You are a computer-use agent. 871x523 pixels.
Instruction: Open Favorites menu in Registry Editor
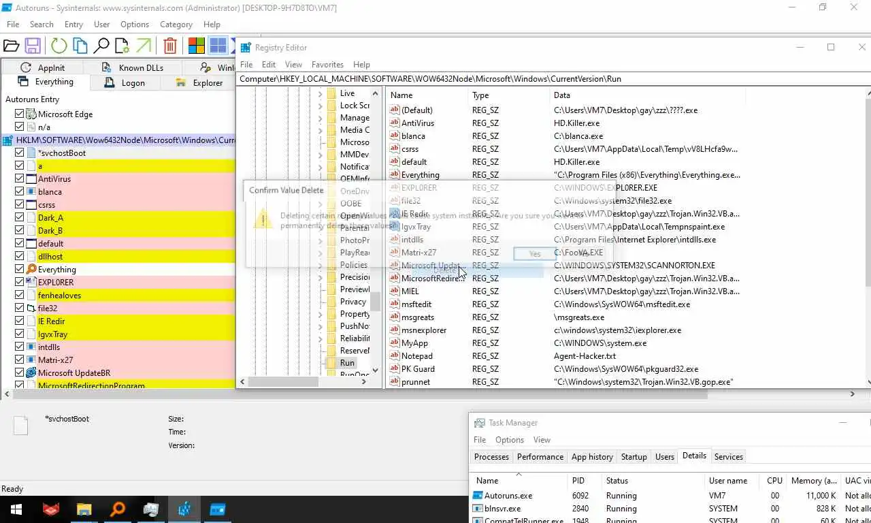tap(327, 65)
